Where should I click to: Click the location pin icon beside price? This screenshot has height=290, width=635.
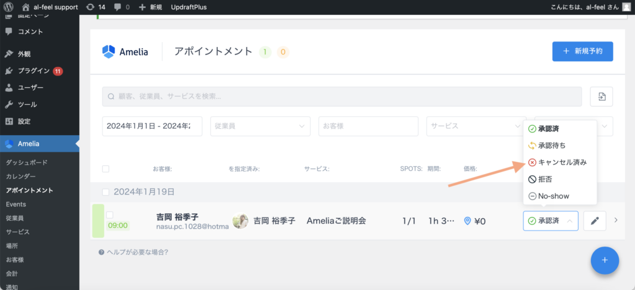[x=468, y=221]
